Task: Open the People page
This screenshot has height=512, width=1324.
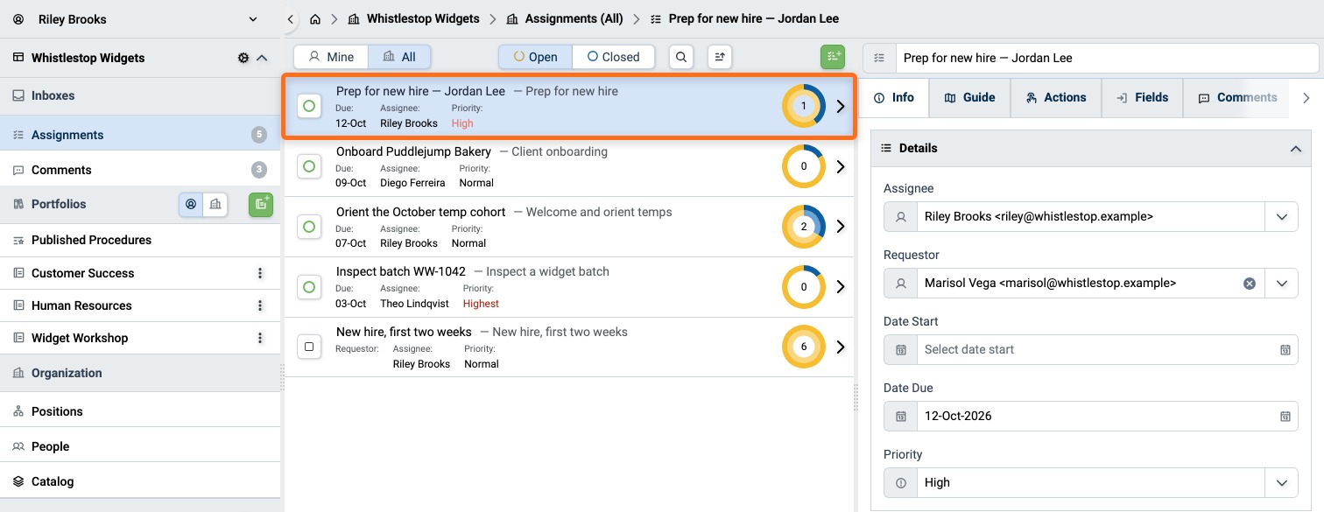Action: [x=140, y=446]
